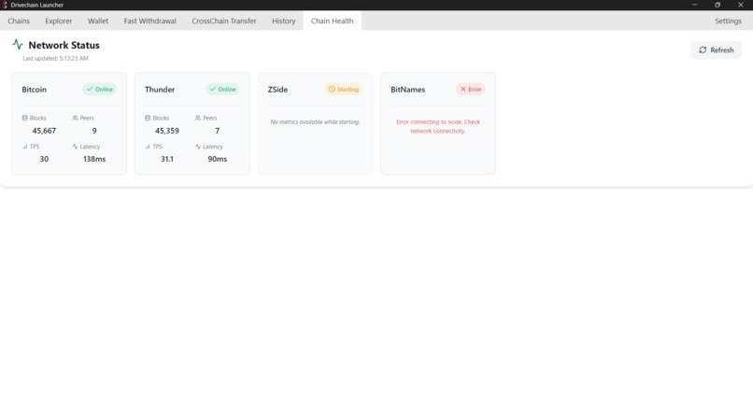Click the Bitcoin latency value 138ms
The image size is (753, 397).
coord(94,159)
